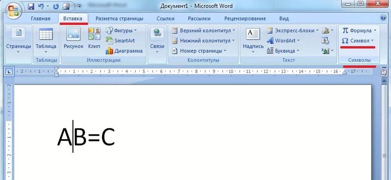Open Customize Quick Access Toolbar dropdown
The width and height of the screenshot is (391, 180).
click(x=79, y=6)
